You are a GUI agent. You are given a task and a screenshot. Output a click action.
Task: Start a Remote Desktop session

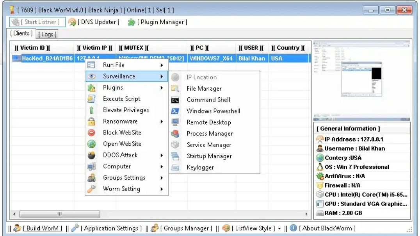coord(209,122)
